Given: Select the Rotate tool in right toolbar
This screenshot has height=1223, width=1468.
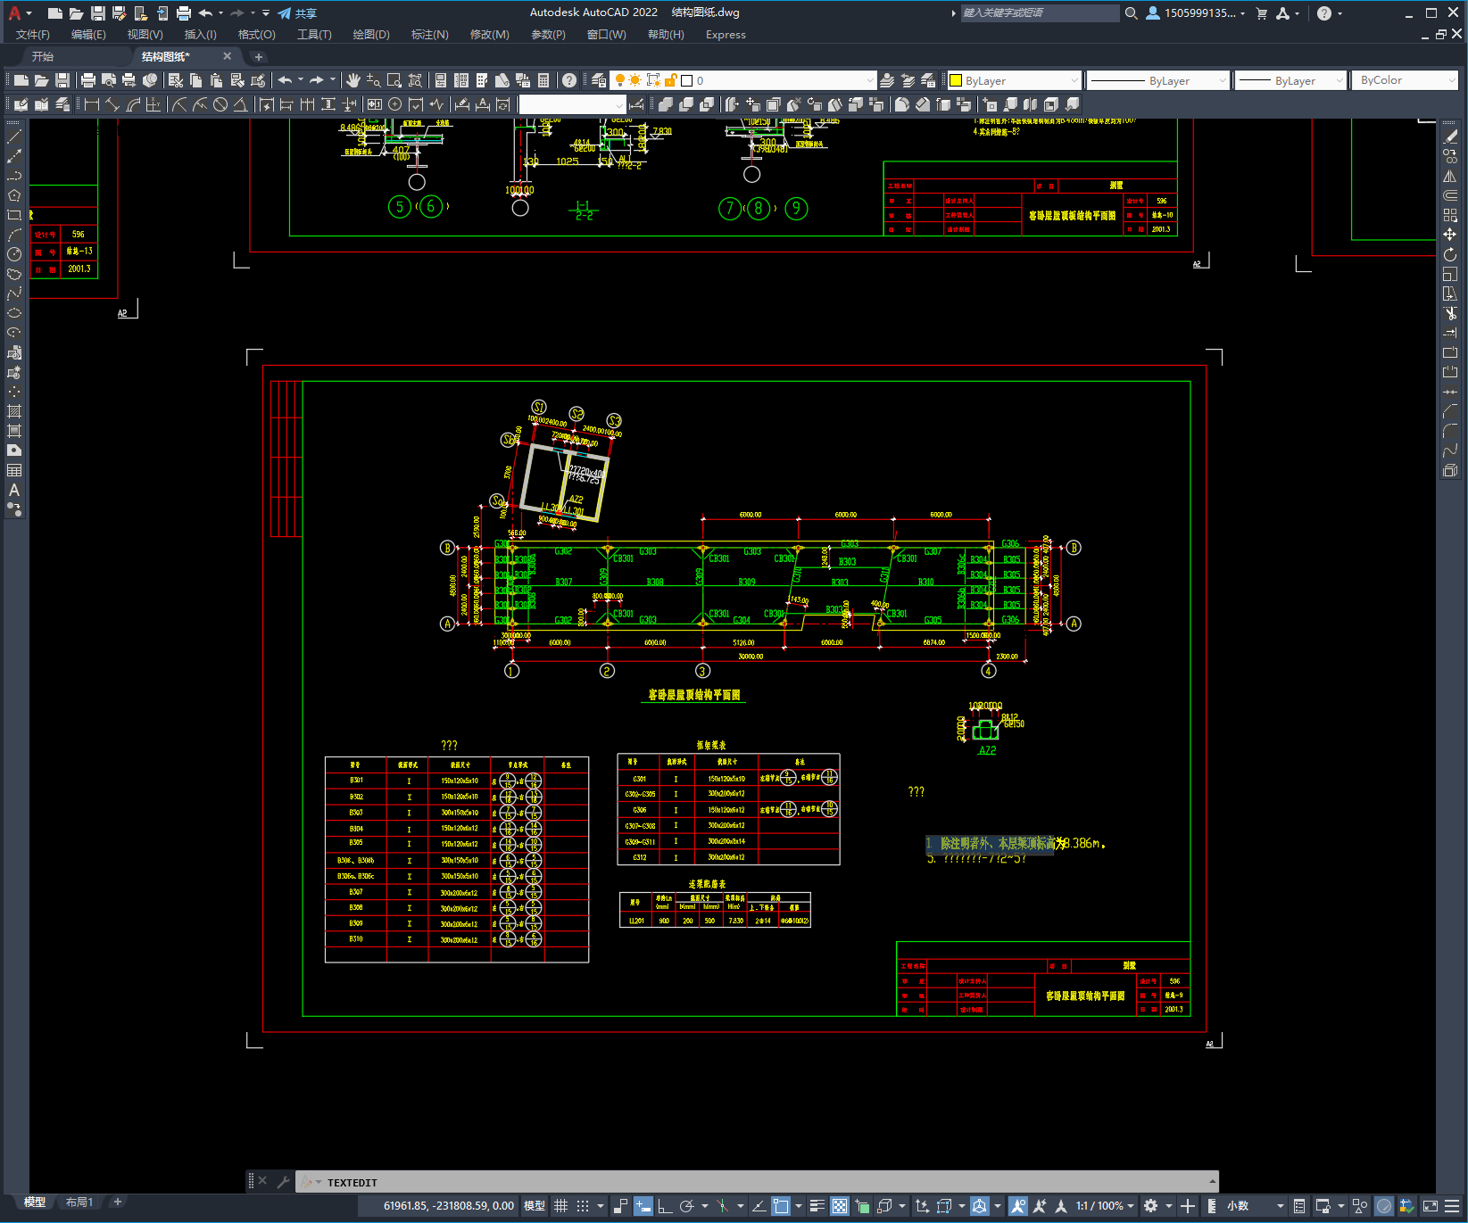Looking at the screenshot, I should [1450, 254].
